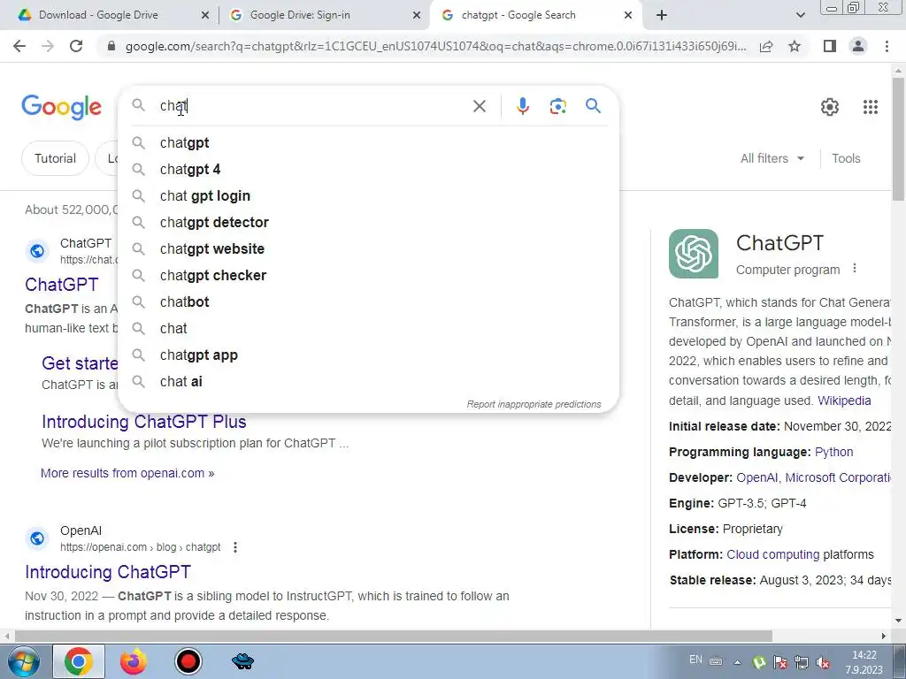The height and width of the screenshot is (679, 906).
Task: Open the Cloud computing link
Action: coord(773,555)
